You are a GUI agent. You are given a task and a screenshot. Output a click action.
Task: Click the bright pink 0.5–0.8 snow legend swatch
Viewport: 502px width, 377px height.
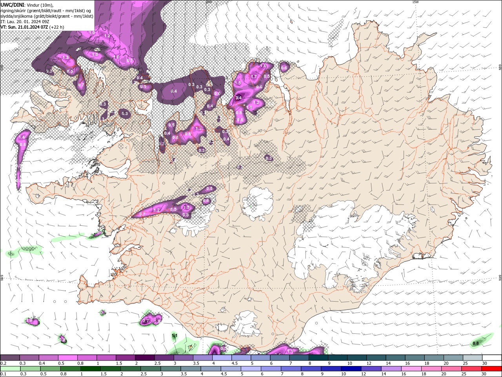coord(67,358)
